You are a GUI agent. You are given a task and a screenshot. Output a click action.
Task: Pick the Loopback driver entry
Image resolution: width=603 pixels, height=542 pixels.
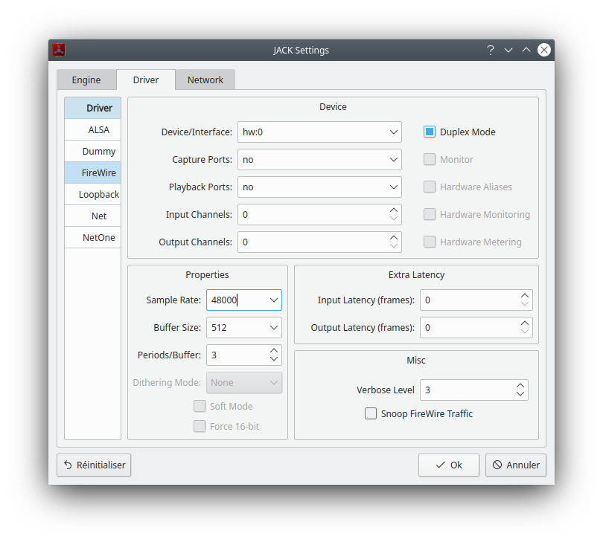[x=92, y=194]
